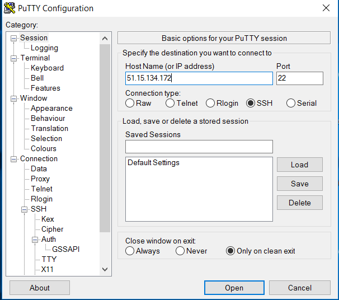Collapse the Terminal tree node
The image size is (339, 300).
13,58
